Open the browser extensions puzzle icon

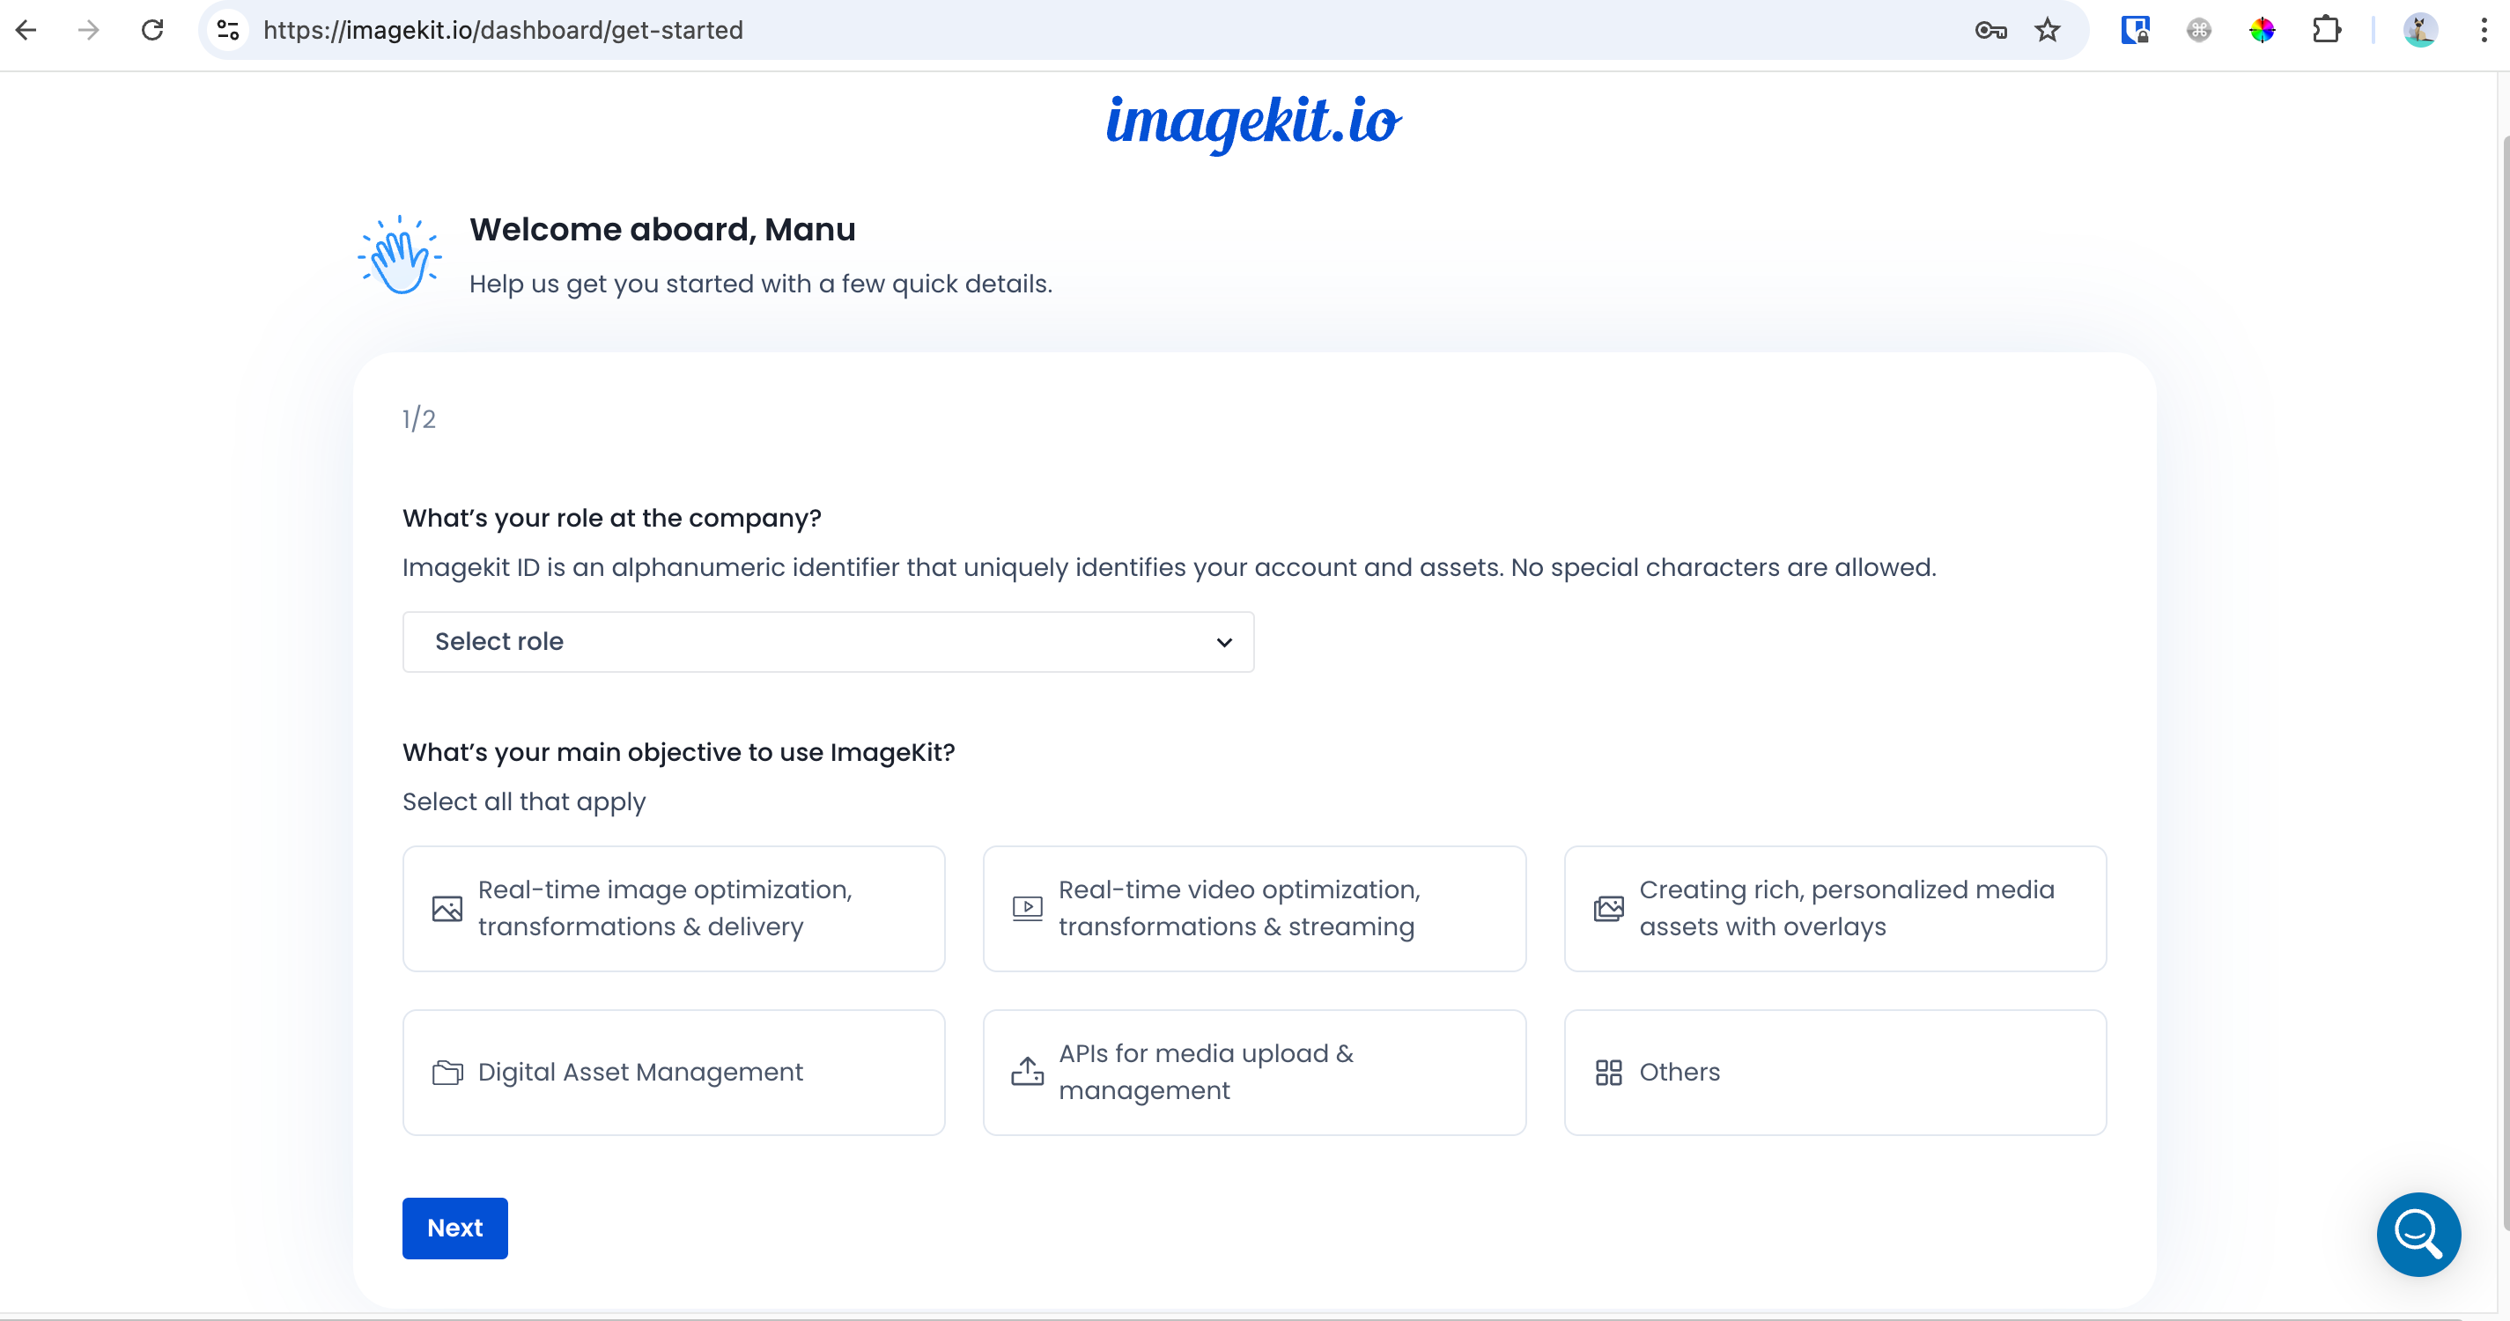pos(2326,30)
